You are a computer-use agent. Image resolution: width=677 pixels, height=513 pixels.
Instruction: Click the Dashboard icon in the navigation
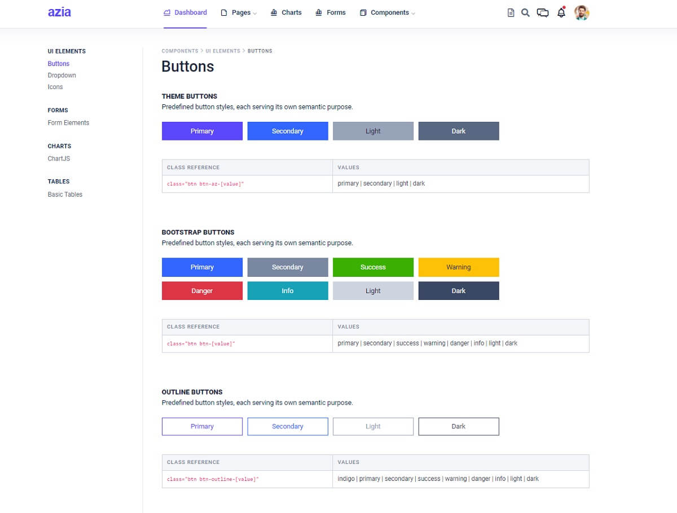[166, 12]
